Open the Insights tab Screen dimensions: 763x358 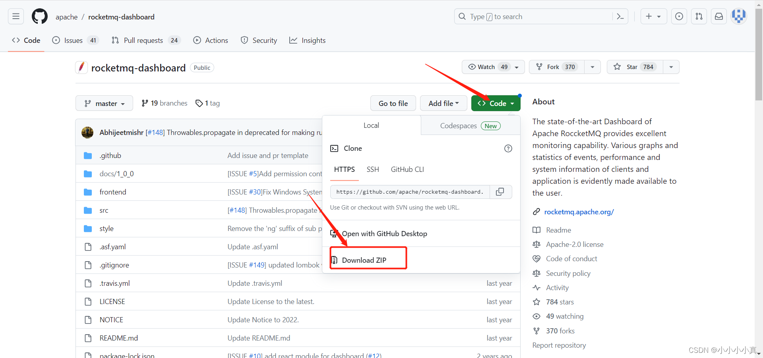(307, 40)
